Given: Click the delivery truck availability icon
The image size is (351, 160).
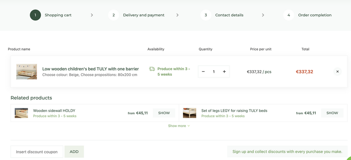Looking at the screenshot, I should point(152,69).
